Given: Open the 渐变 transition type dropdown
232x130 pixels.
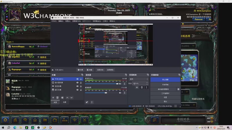Looking at the screenshot, I should [x=139, y=79].
